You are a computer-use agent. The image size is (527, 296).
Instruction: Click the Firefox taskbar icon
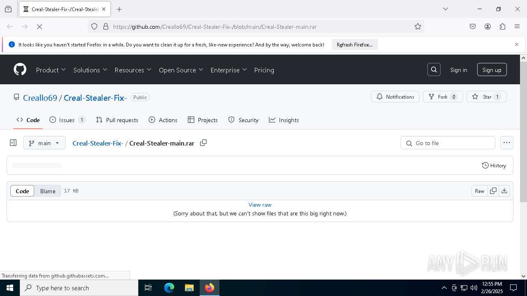[x=209, y=288]
